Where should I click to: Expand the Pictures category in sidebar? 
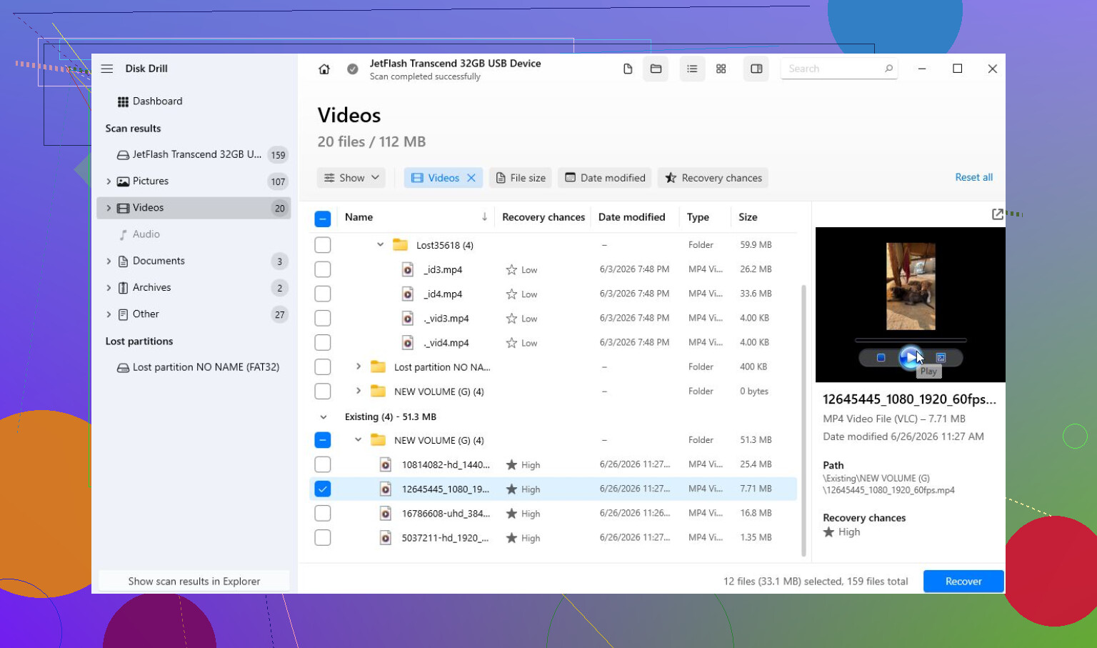tap(109, 181)
